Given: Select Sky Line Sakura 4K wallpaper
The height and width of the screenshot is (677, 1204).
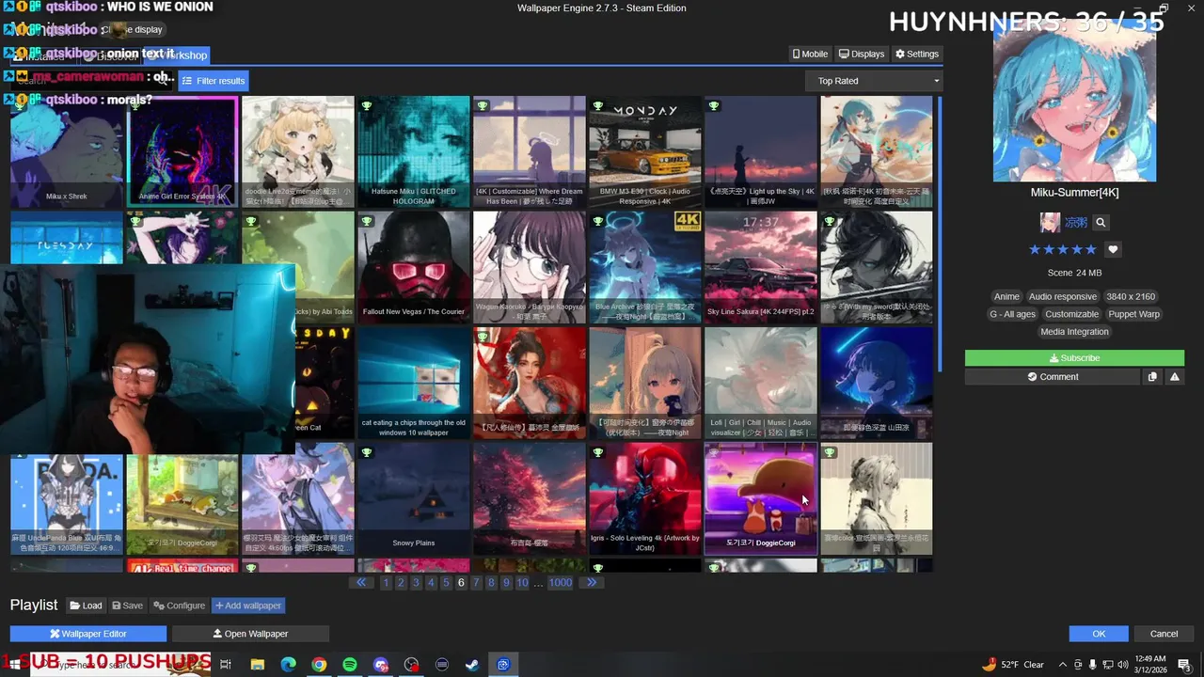Looking at the screenshot, I should coord(761,268).
